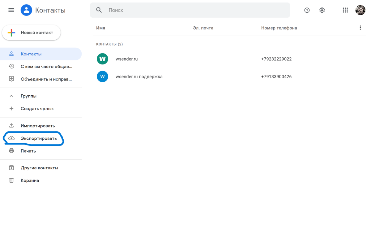Screen dimensions: 371x252
Task: Click the merge and fix icon
Action: 11,79
